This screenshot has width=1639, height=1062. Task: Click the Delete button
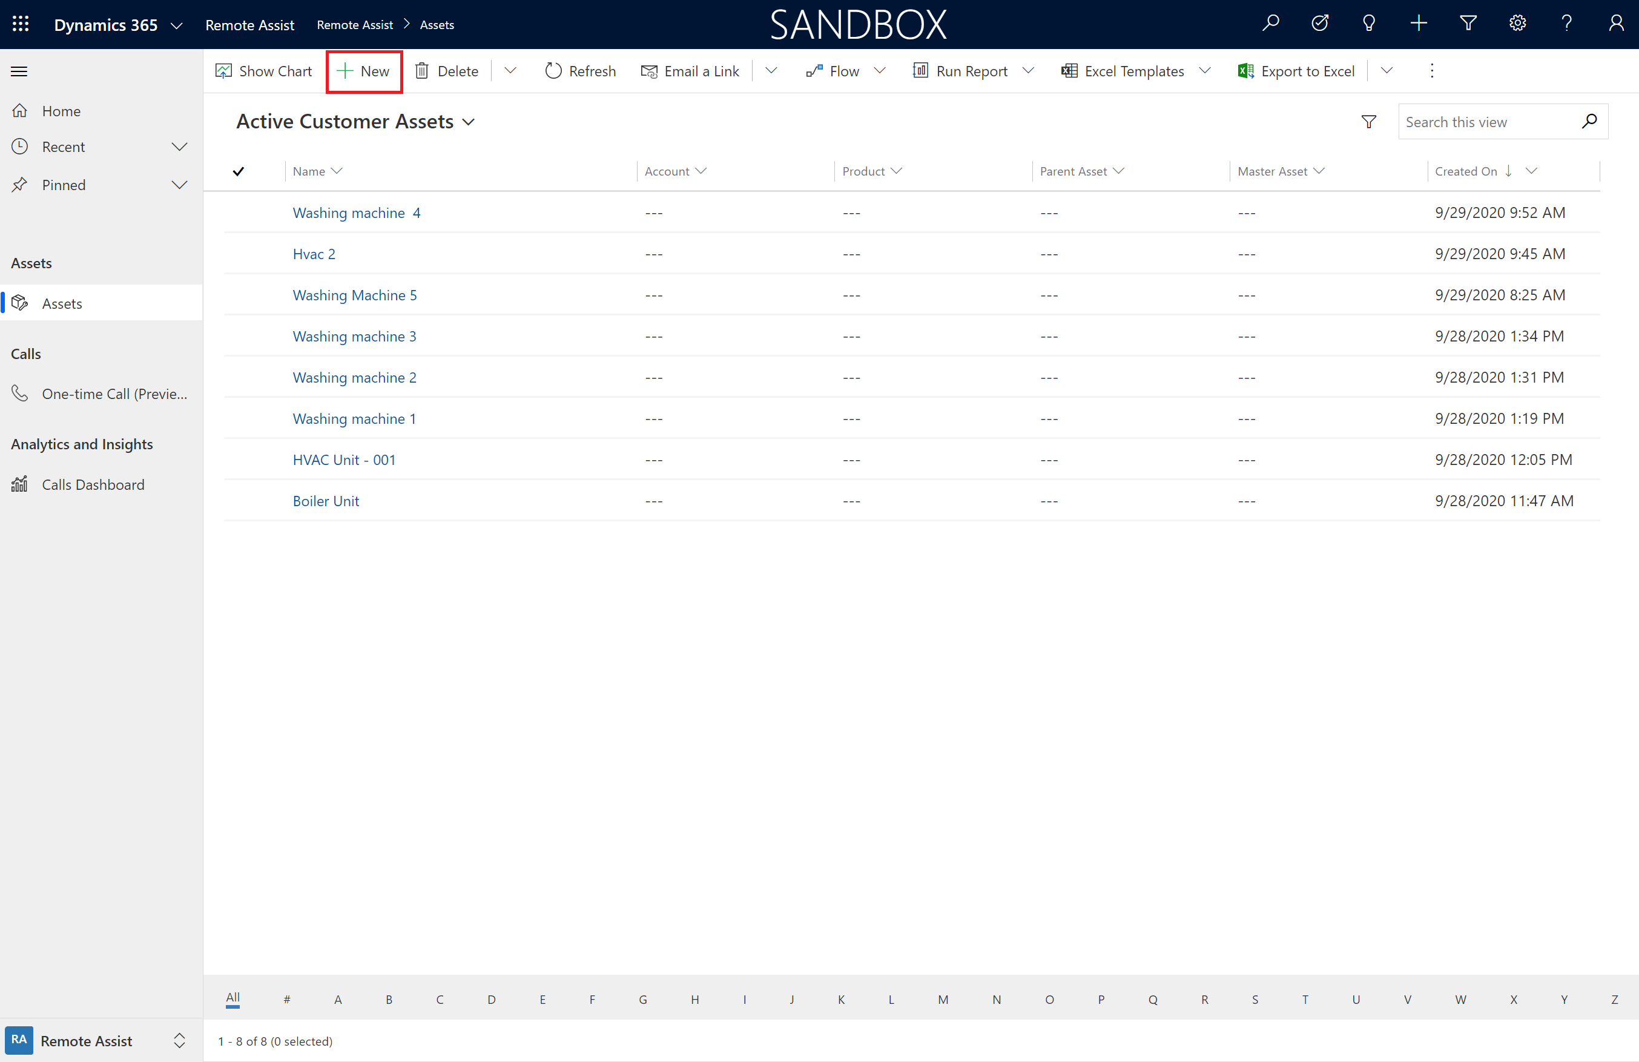pyautogui.click(x=458, y=70)
